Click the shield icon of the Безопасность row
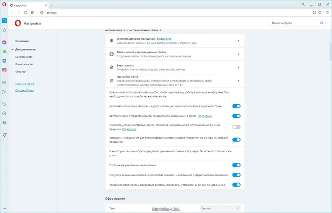The width and height of the screenshot is (332, 213). [x=112, y=67]
